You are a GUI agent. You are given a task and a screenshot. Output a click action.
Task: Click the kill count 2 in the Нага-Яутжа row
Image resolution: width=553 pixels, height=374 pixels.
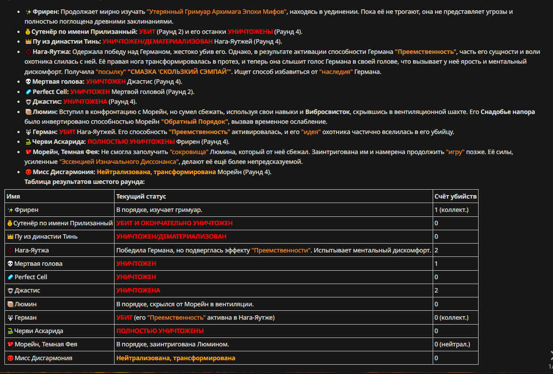pos(436,250)
